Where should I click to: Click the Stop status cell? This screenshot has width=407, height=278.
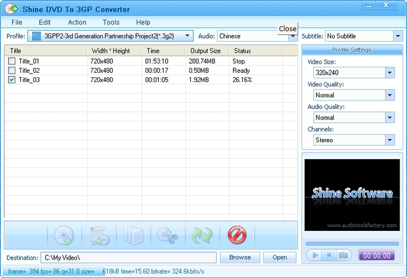tap(239, 61)
